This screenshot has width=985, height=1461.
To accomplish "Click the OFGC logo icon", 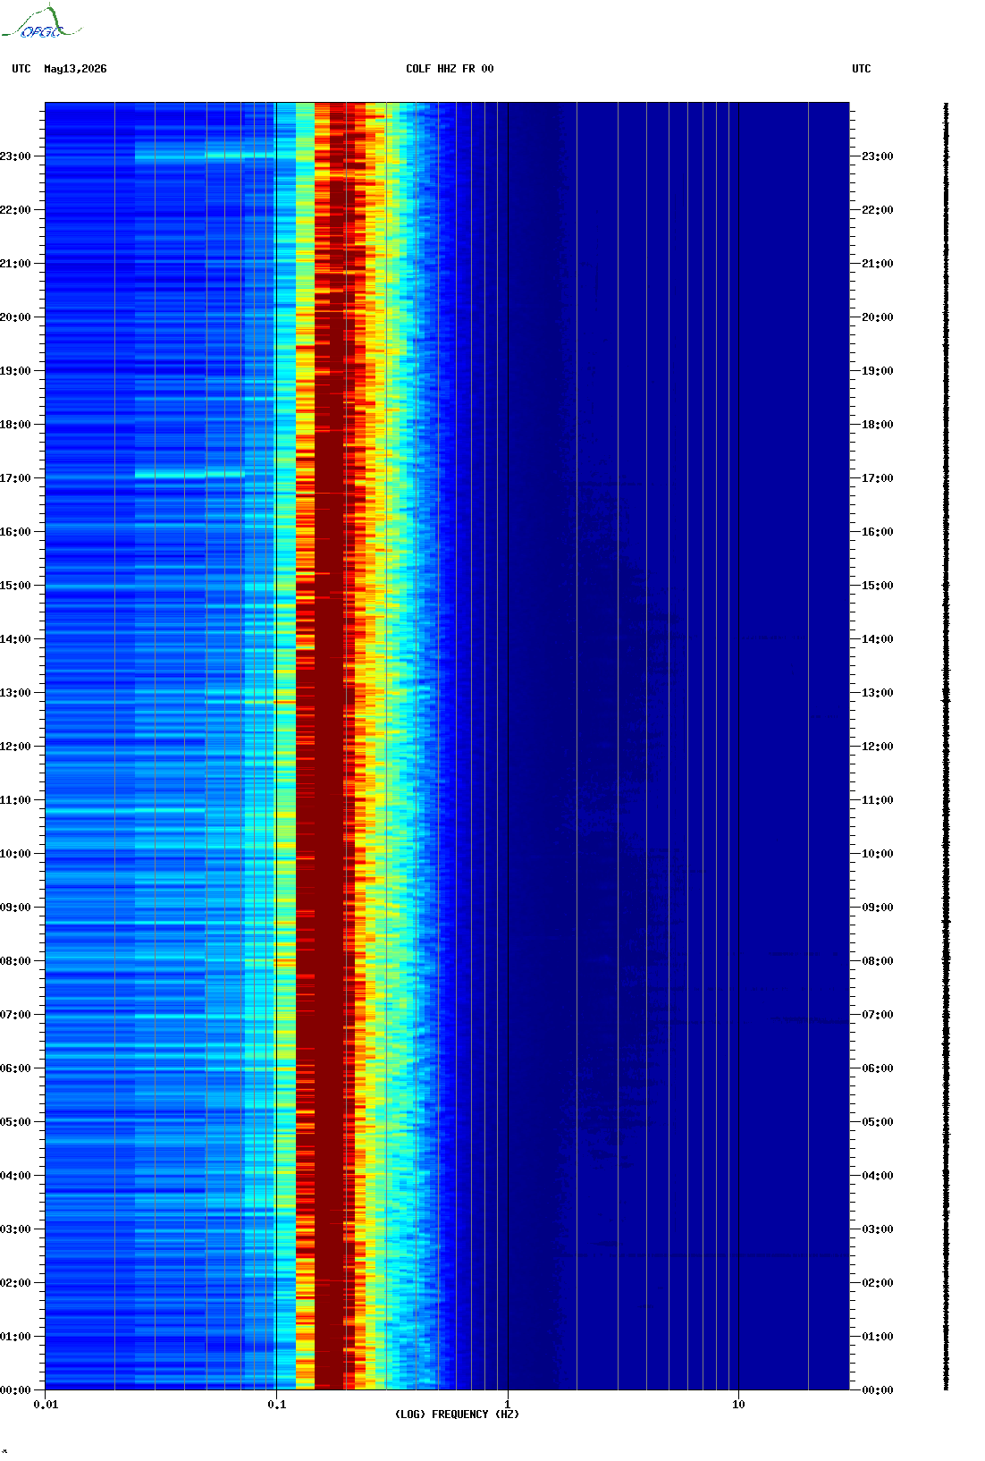I will pyautogui.click(x=40, y=22).
